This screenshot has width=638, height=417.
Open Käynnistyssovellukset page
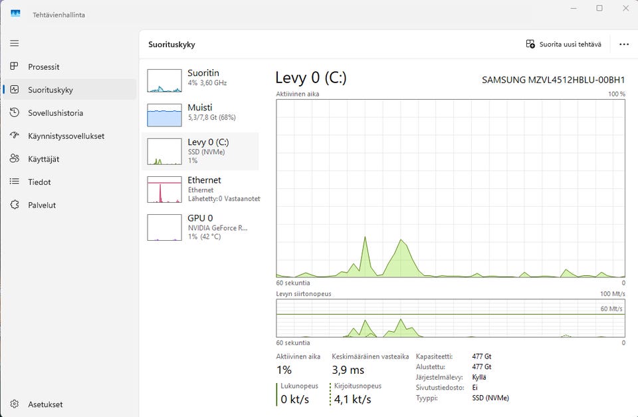click(70, 136)
